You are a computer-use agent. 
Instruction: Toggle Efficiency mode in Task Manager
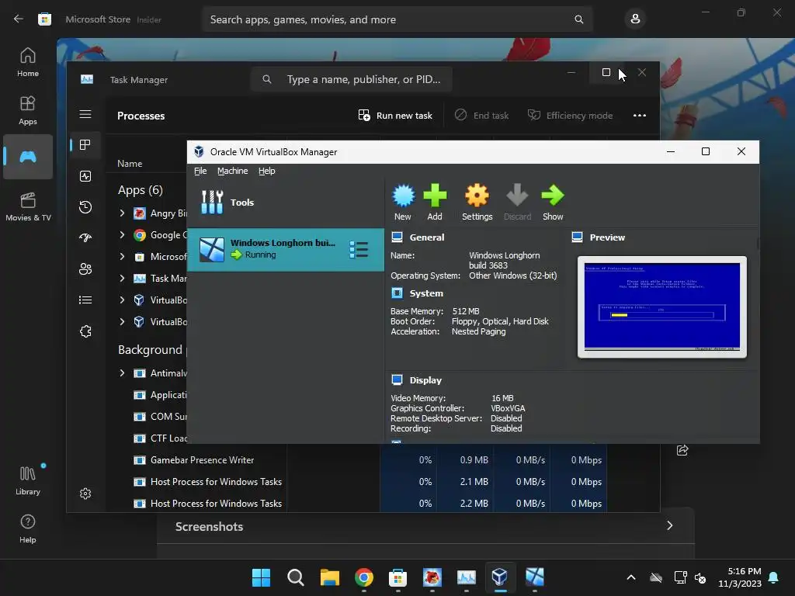click(x=570, y=116)
